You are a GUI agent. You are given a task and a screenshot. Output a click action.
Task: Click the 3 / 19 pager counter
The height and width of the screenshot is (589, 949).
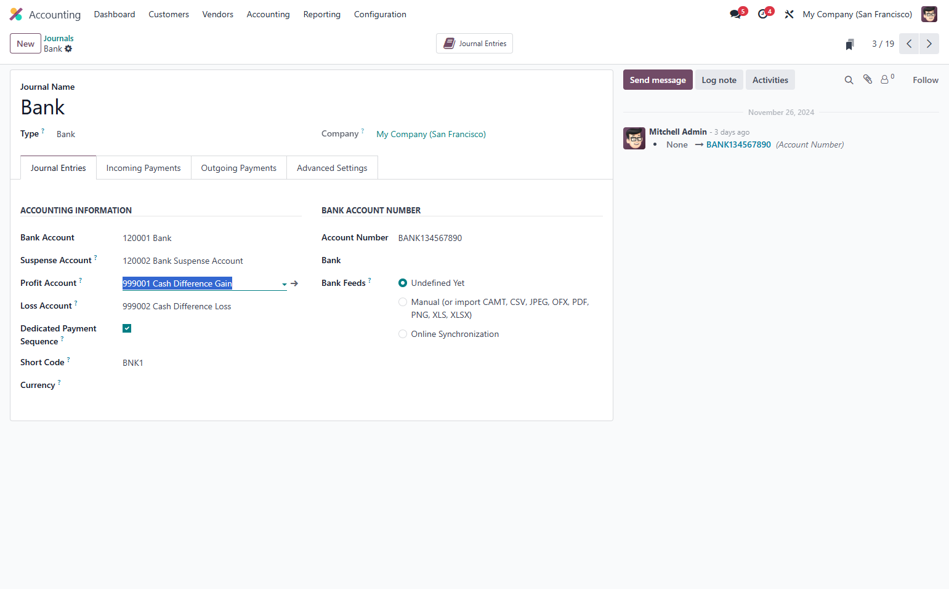[x=882, y=44]
